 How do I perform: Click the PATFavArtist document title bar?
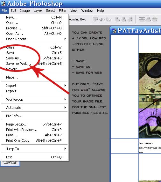(x=136, y=31)
